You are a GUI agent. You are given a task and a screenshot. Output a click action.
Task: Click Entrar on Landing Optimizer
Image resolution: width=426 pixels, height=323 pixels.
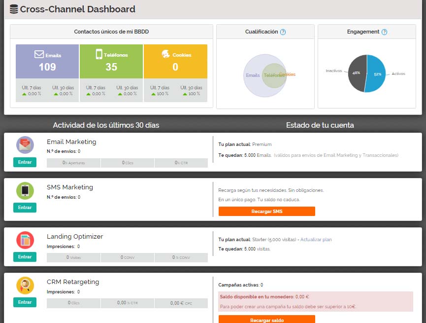(24, 257)
